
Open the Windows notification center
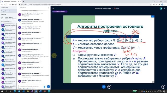[x=164, y=91]
